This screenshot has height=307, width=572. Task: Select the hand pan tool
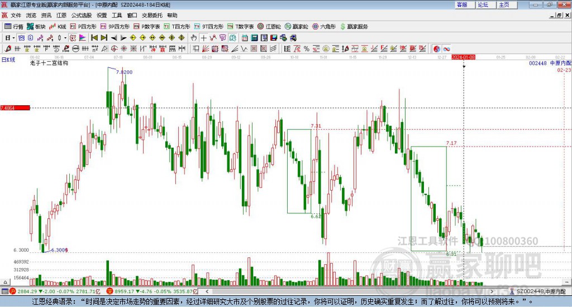[194, 38]
